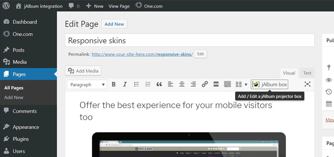334x157 pixels.
Task: Switch to the Text editor tab
Action: [307, 73]
